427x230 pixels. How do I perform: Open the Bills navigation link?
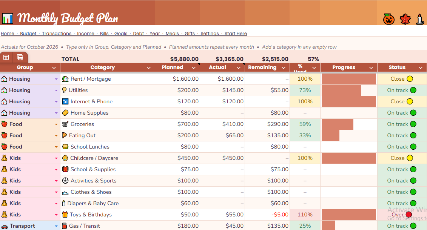[104, 34]
